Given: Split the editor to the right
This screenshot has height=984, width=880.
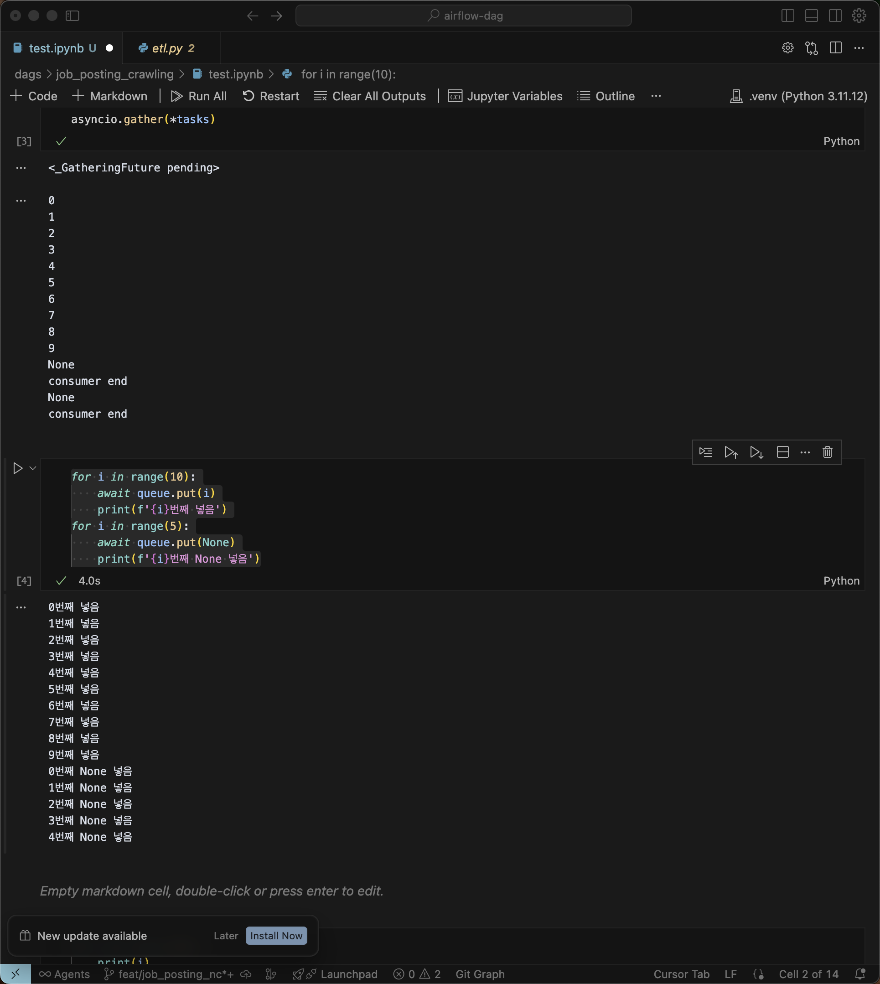Looking at the screenshot, I should (835, 48).
